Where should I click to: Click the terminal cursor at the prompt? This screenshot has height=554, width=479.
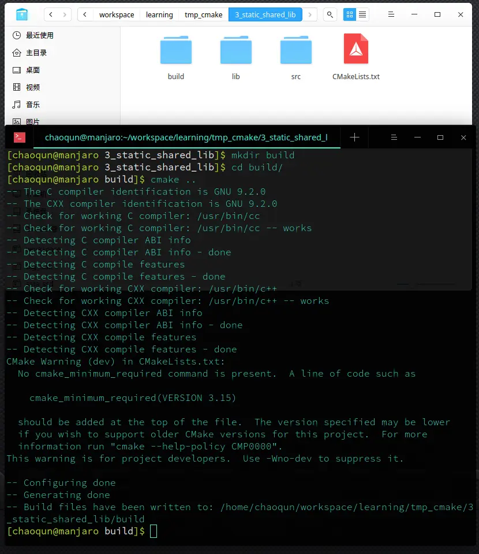(153, 531)
